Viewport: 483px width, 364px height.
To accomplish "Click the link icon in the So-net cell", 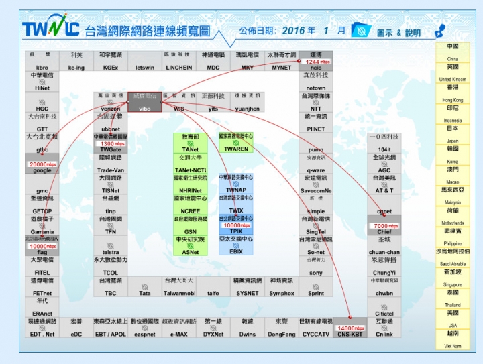I will point(316,246).
